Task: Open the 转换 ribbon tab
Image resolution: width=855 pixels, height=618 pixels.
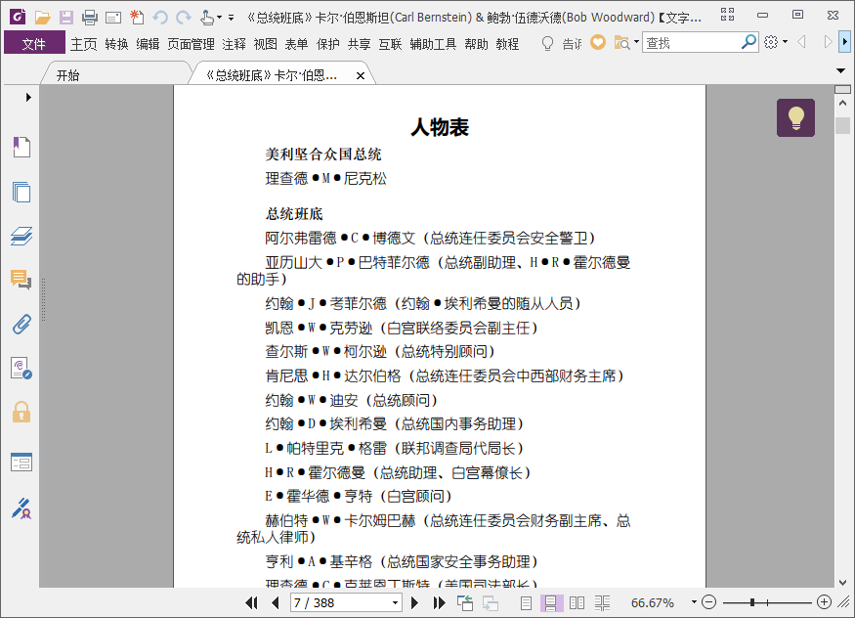Action: (x=116, y=44)
